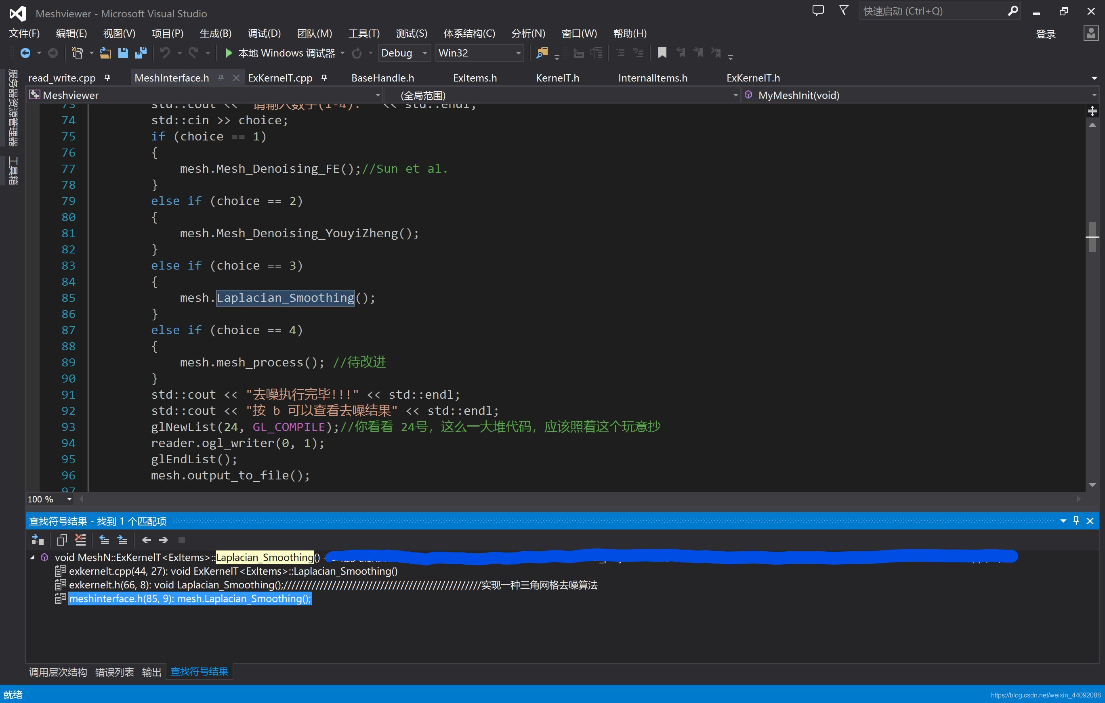
Task: Toggle pin on MeshInterface.h tab
Action: click(221, 78)
